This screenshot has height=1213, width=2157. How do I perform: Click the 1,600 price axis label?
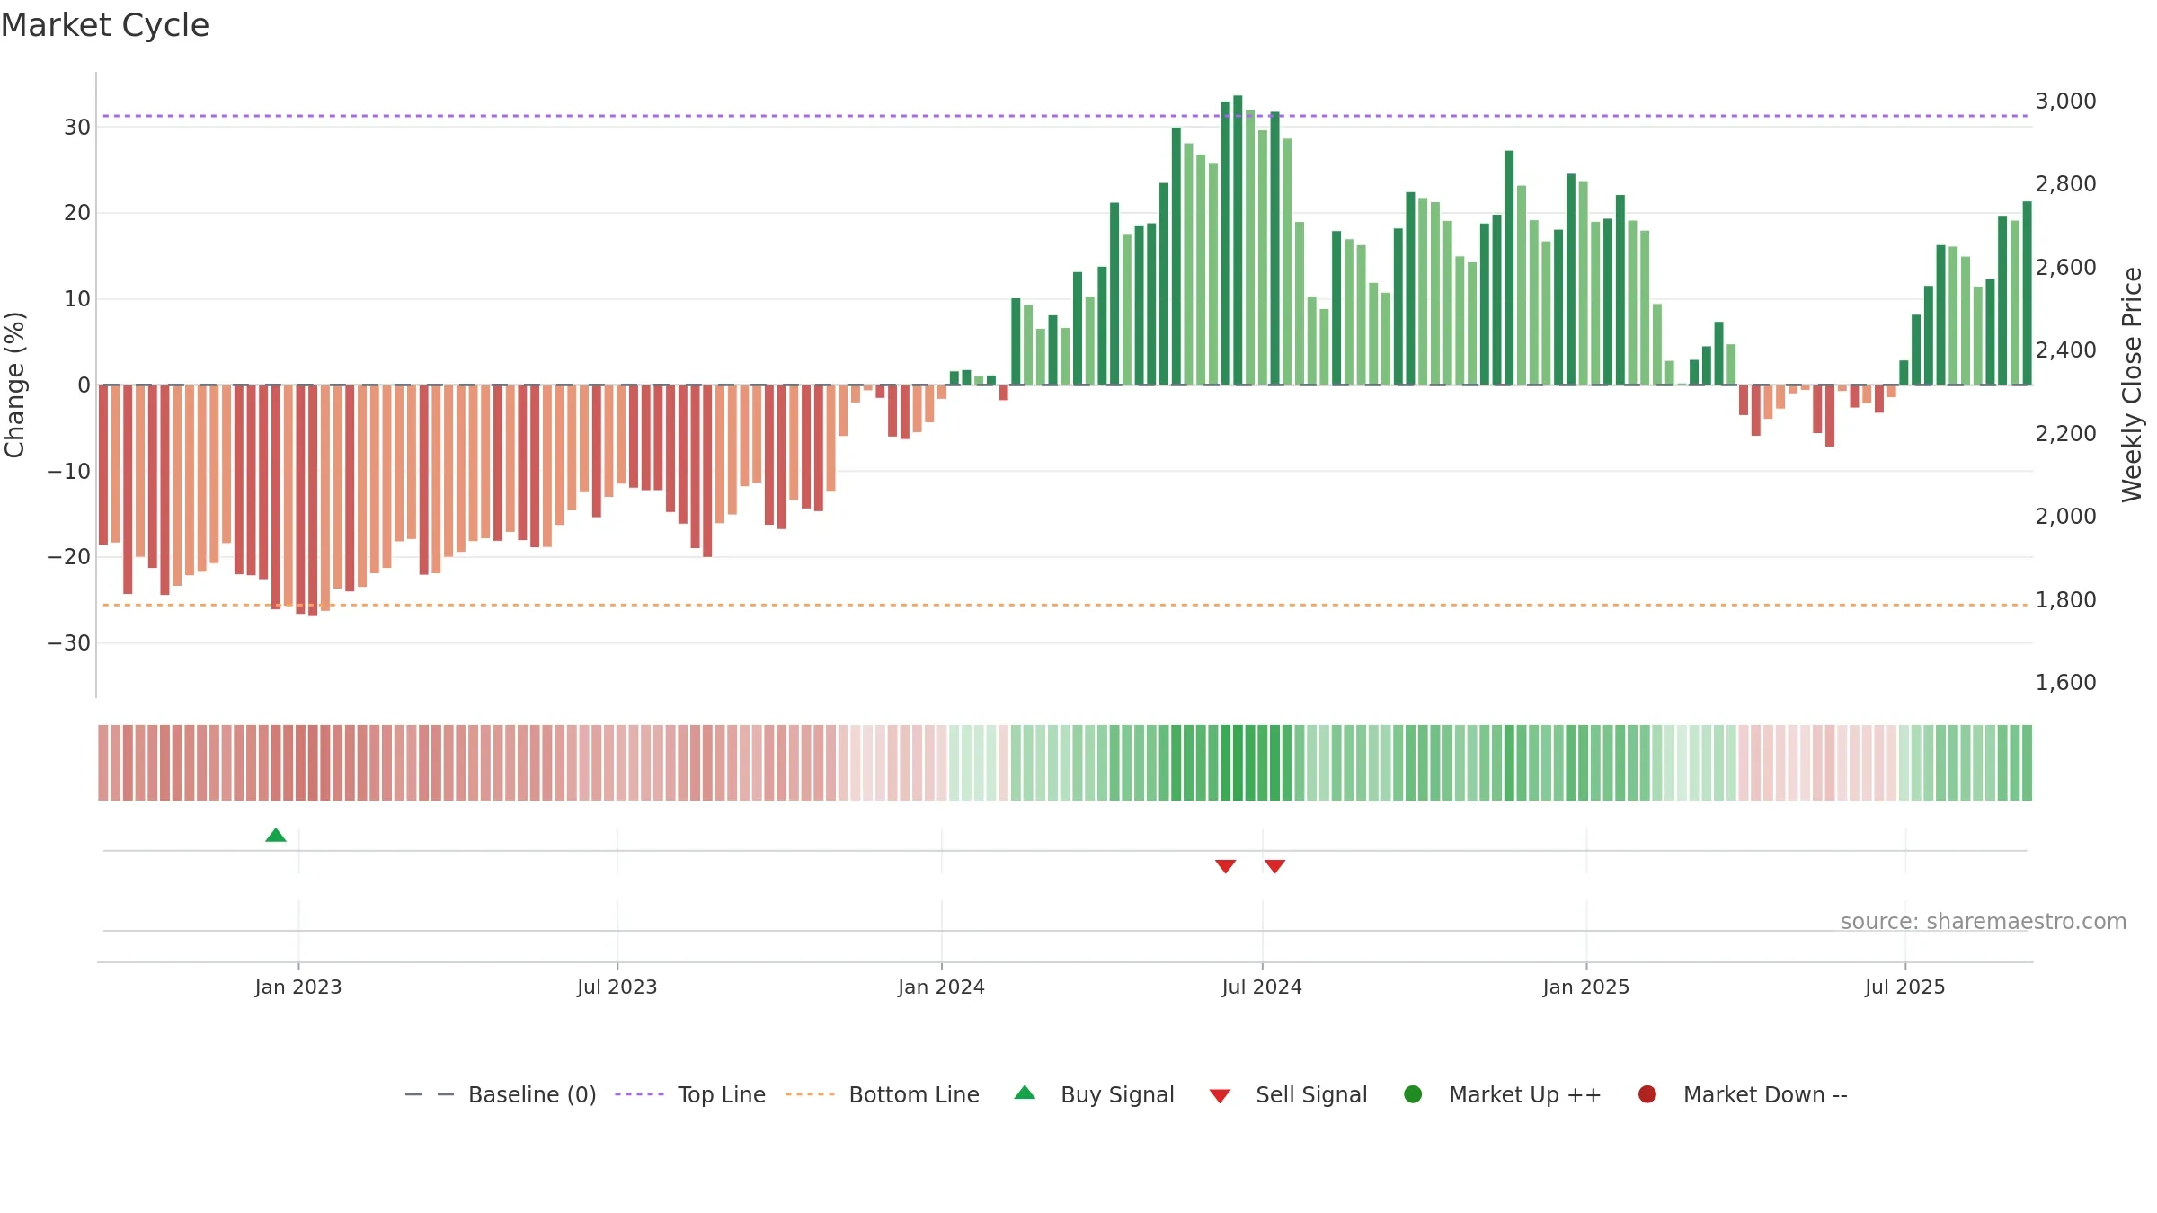coord(2066,683)
